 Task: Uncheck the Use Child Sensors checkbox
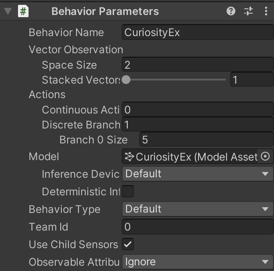tap(128, 245)
